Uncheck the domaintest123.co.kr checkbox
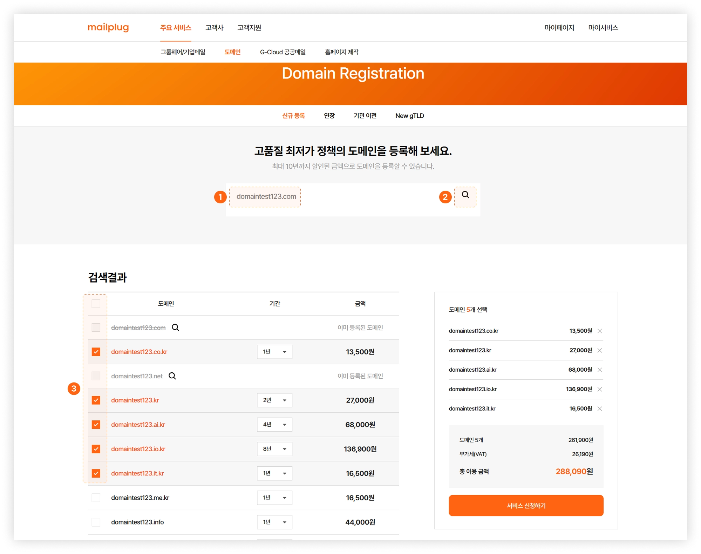 [x=96, y=352]
